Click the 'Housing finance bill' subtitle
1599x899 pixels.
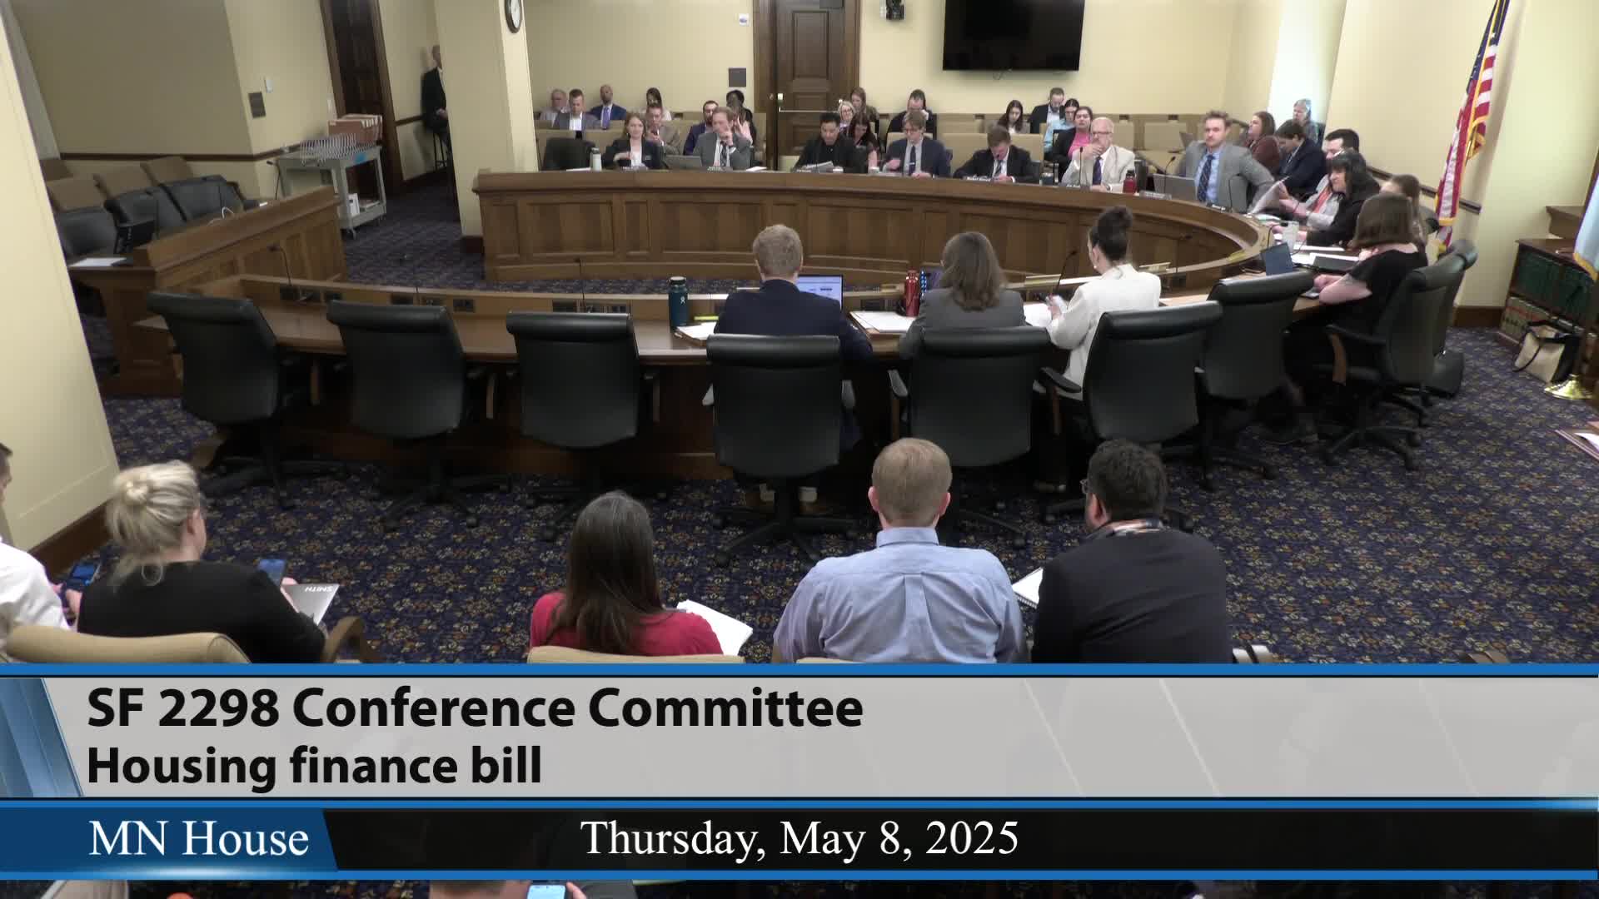click(x=314, y=767)
